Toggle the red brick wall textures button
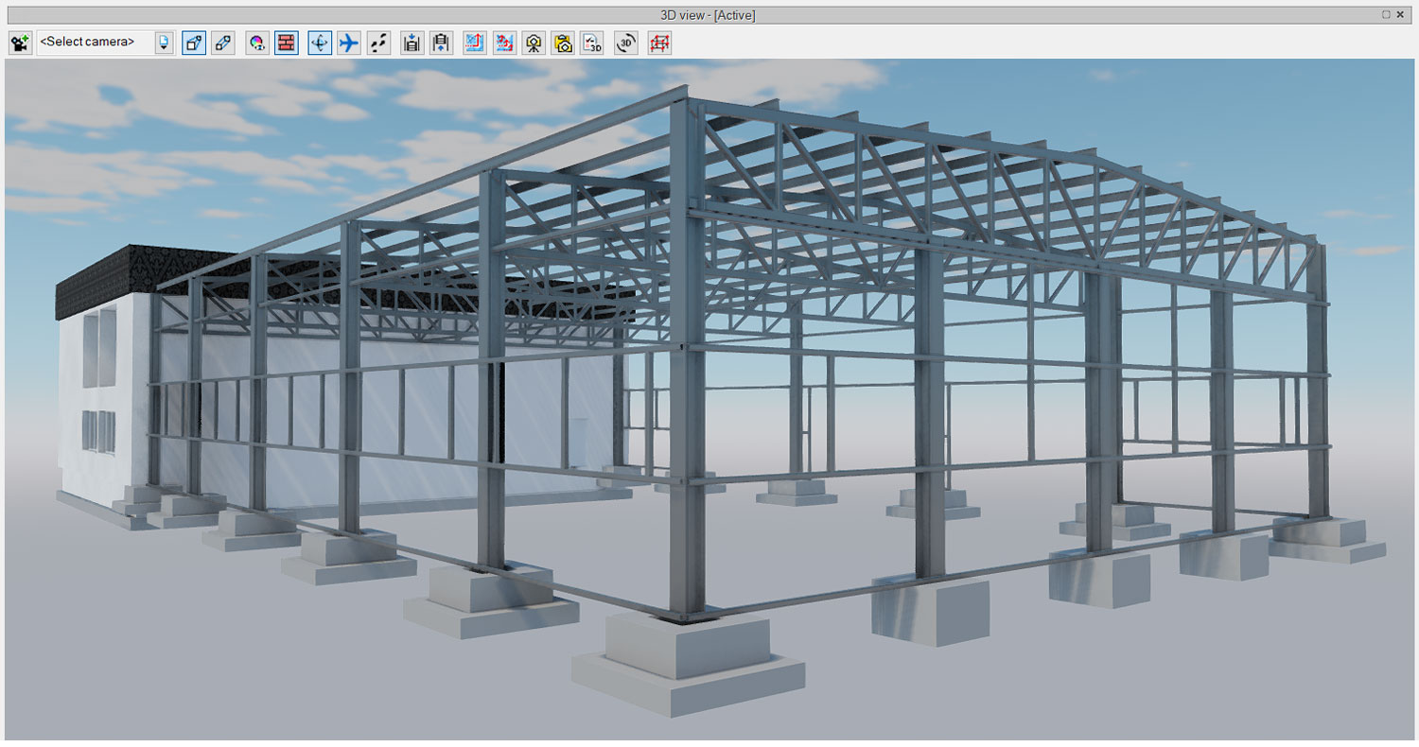This screenshot has height=747, width=1419. pos(287,43)
